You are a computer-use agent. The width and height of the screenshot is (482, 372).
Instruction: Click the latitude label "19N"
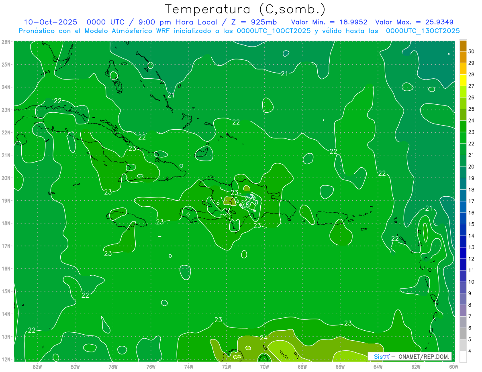6,200
